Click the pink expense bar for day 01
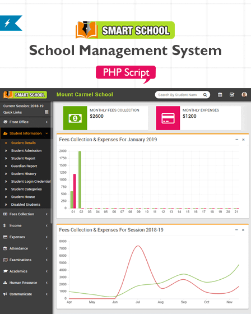 pos(75,191)
